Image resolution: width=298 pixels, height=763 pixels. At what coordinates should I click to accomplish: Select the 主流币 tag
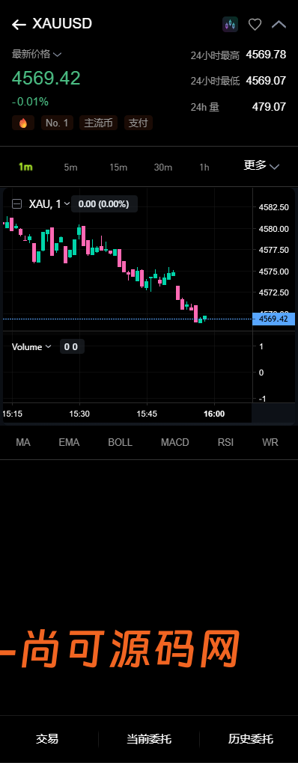98,123
